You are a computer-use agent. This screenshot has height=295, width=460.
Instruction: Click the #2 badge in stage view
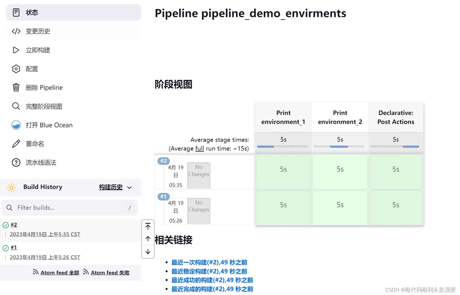[164, 161]
